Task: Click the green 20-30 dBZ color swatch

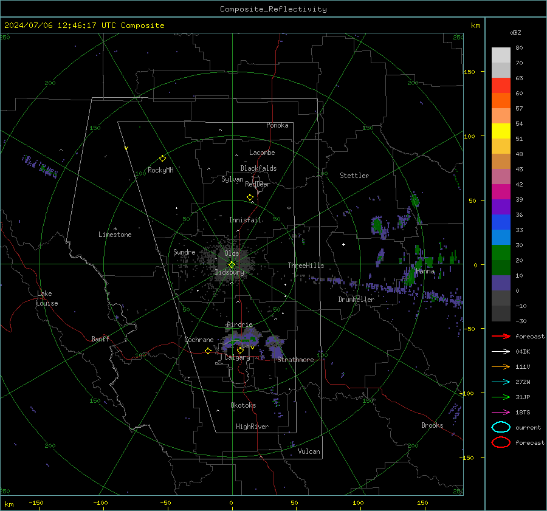Action: (501, 253)
